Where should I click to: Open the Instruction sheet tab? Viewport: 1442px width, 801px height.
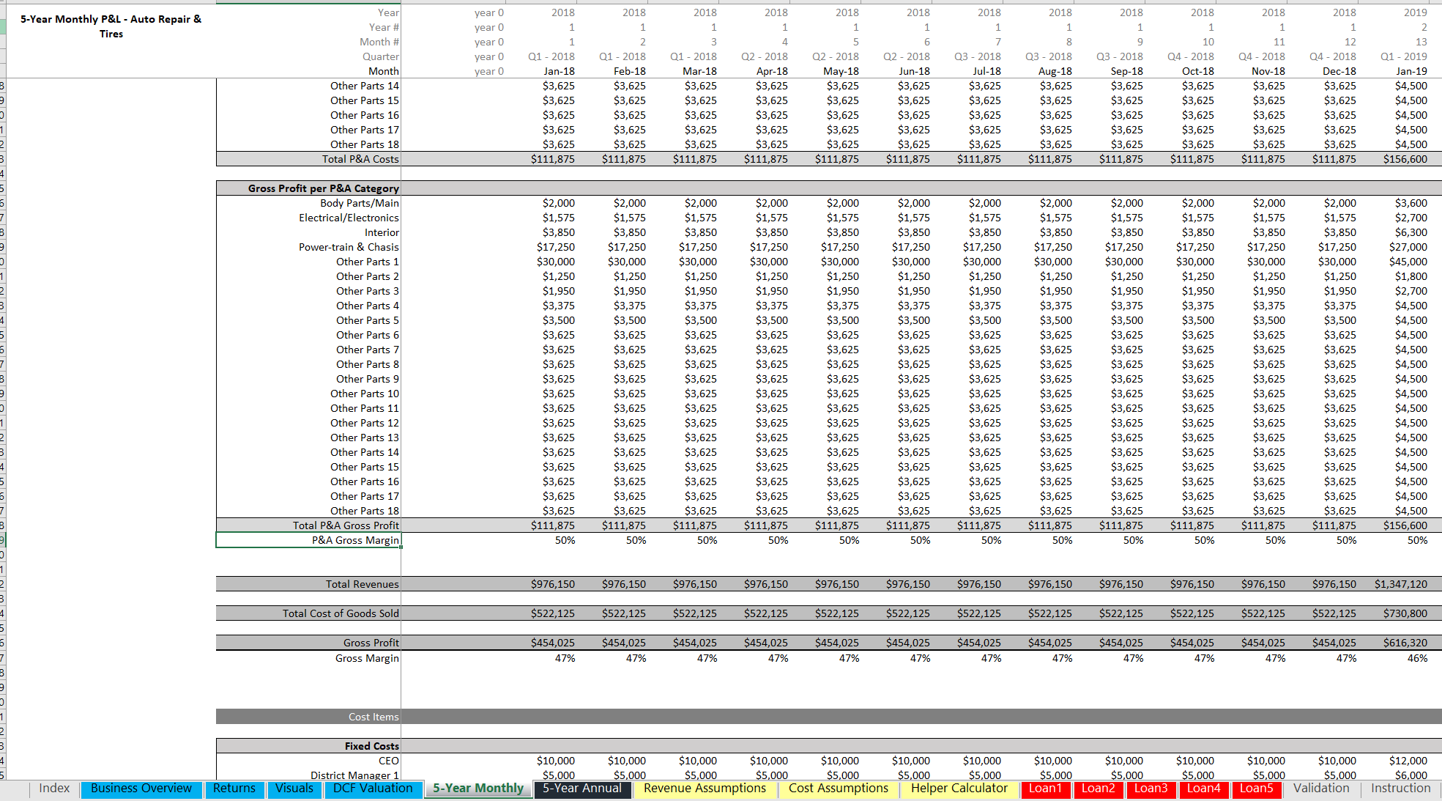tap(1401, 789)
